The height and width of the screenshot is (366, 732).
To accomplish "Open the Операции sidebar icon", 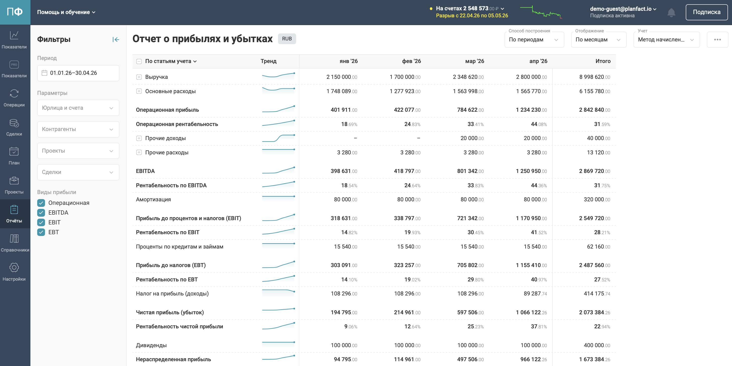I will coord(14,98).
